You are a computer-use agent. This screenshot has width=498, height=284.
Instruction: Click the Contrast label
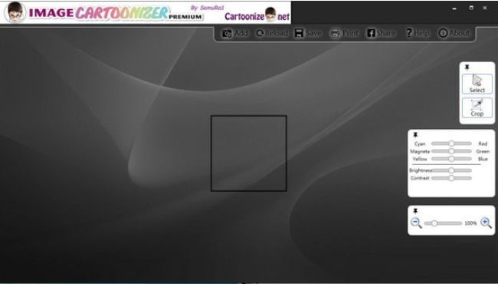[x=420, y=178]
